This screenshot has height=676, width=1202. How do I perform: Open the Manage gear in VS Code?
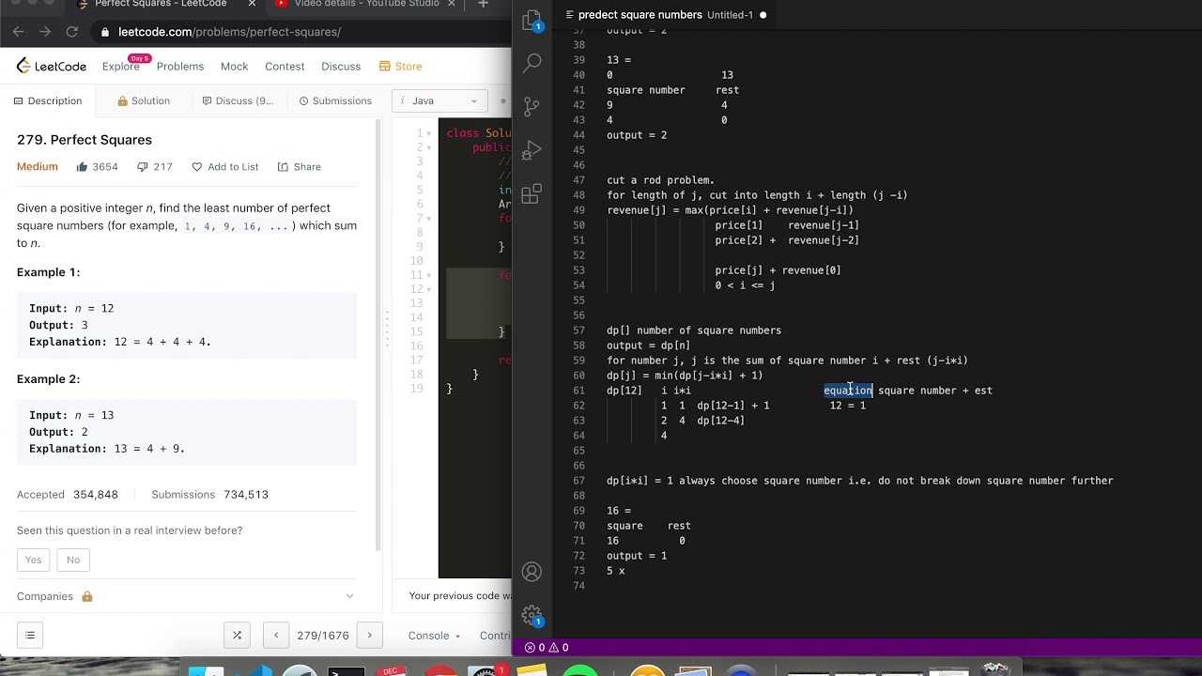532,615
